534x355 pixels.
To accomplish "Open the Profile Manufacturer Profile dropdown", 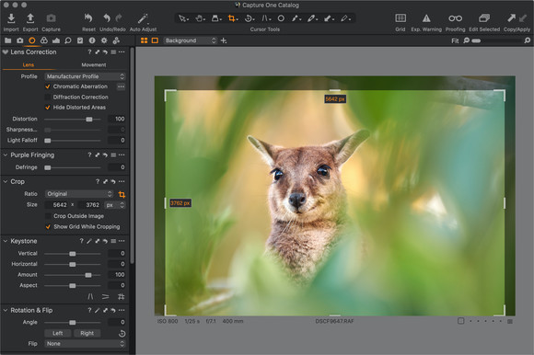I will pos(85,76).
